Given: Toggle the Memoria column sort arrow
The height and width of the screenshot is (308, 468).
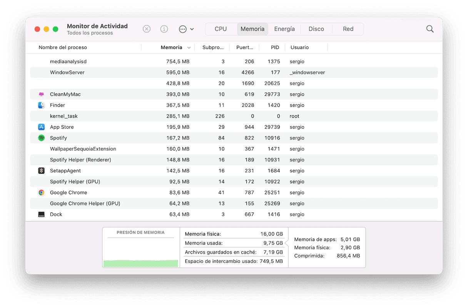Looking at the screenshot, I should tap(189, 48).
